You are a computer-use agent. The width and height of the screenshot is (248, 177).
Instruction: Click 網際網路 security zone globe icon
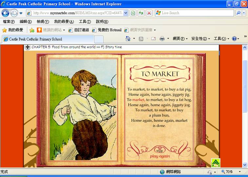[x=162, y=172]
